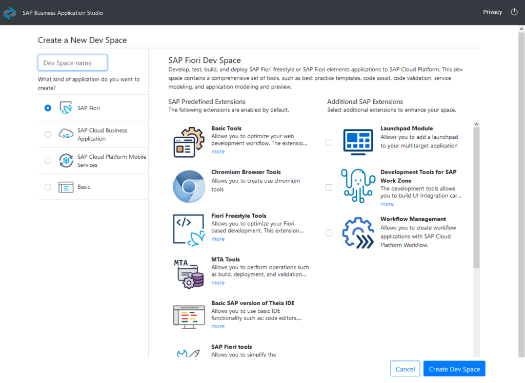Click the MTA Tools database-gear icon
The image size is (525, 383).
189,273
